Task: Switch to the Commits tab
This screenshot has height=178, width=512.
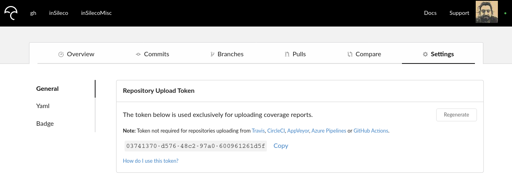Action: click(156, 54)
